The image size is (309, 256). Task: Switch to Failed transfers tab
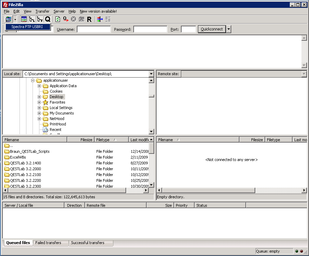click(x=48, y=243)
